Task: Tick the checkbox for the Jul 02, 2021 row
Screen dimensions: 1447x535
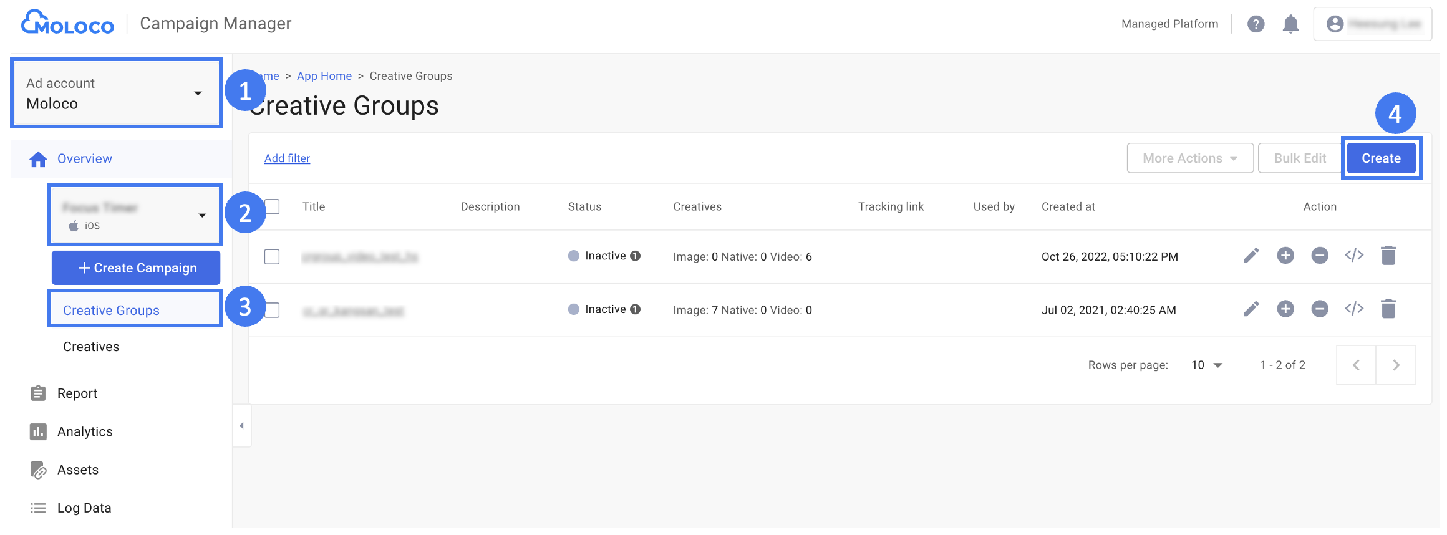Action: [x=272, y=311]
